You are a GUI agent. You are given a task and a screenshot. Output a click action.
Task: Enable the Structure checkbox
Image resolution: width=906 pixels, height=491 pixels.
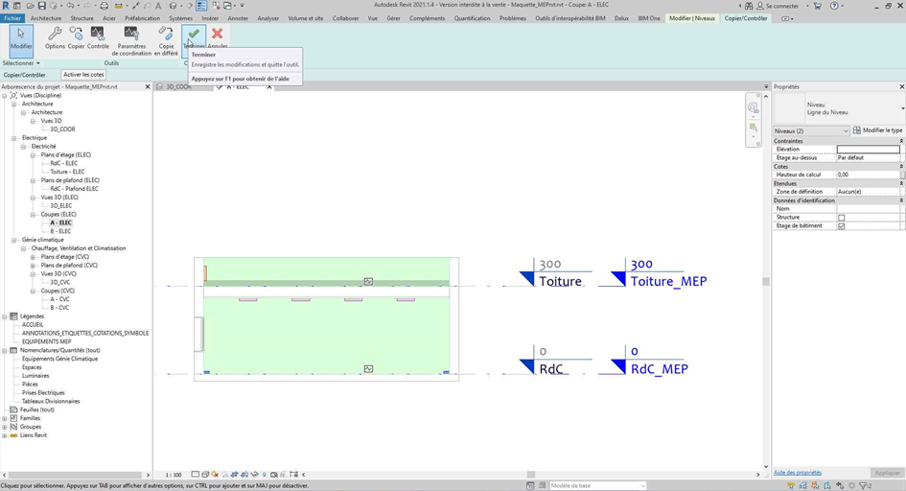pyautogui.click(x=842, y=218)
